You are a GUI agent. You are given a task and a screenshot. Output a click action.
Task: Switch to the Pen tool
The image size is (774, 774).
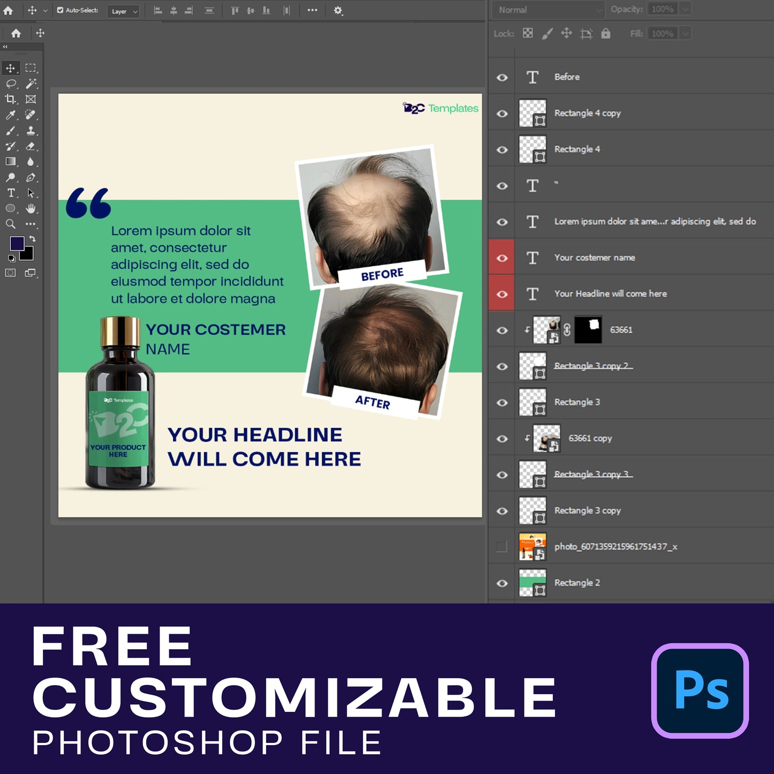click(31, 178)
